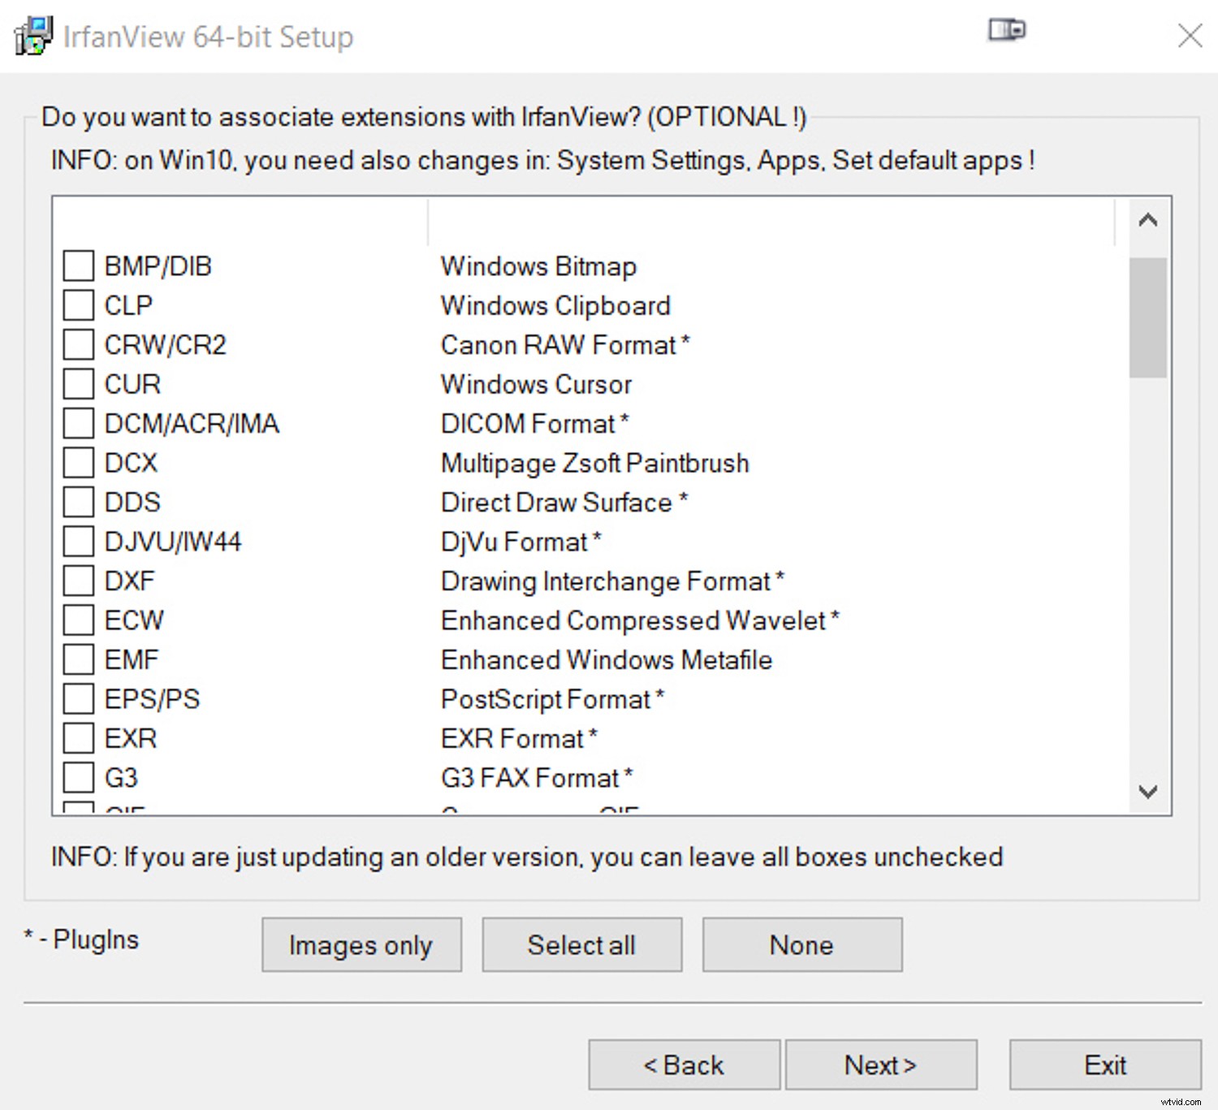The height and width of the screenshot is (1110, 1218).
Task: Check the G3 FAX Format checkbox
Action: [x=79, y=777]
